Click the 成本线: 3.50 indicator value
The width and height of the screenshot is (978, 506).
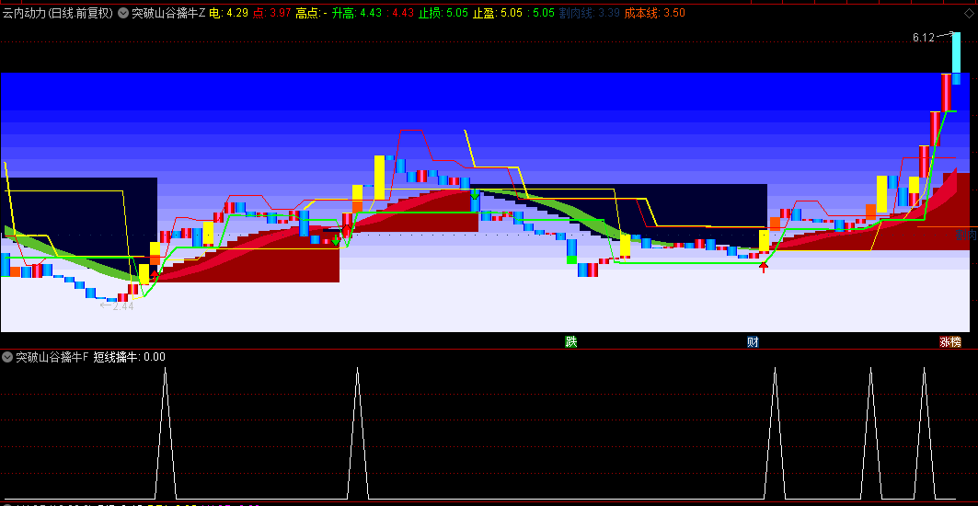coord(655,13)
